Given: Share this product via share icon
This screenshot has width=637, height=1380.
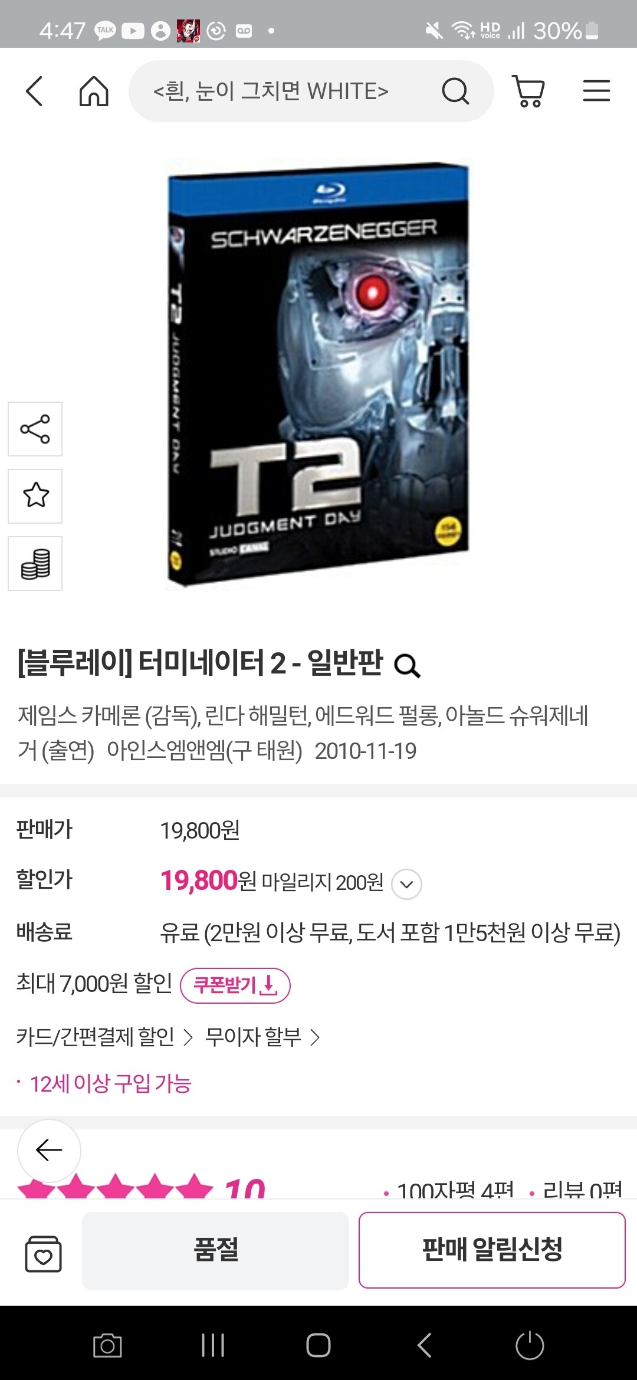Looking at the screenshot, I should [x=35, y=429].
